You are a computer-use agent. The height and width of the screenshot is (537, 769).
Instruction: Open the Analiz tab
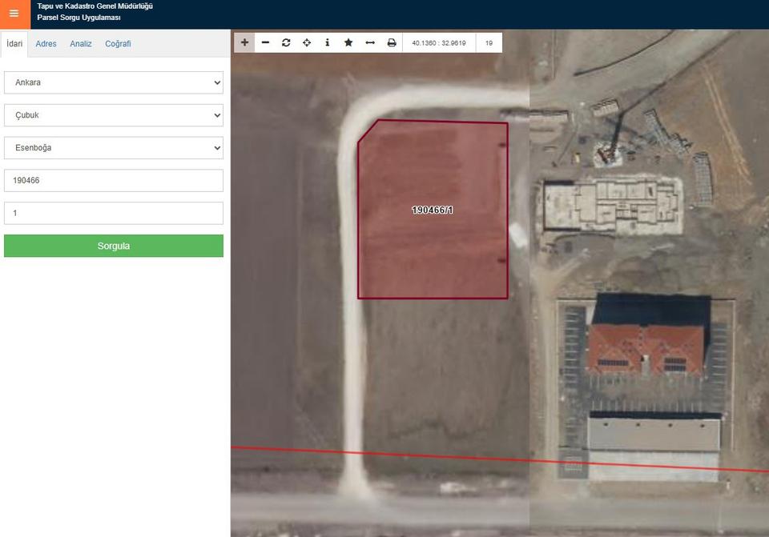tap(81, 44)
